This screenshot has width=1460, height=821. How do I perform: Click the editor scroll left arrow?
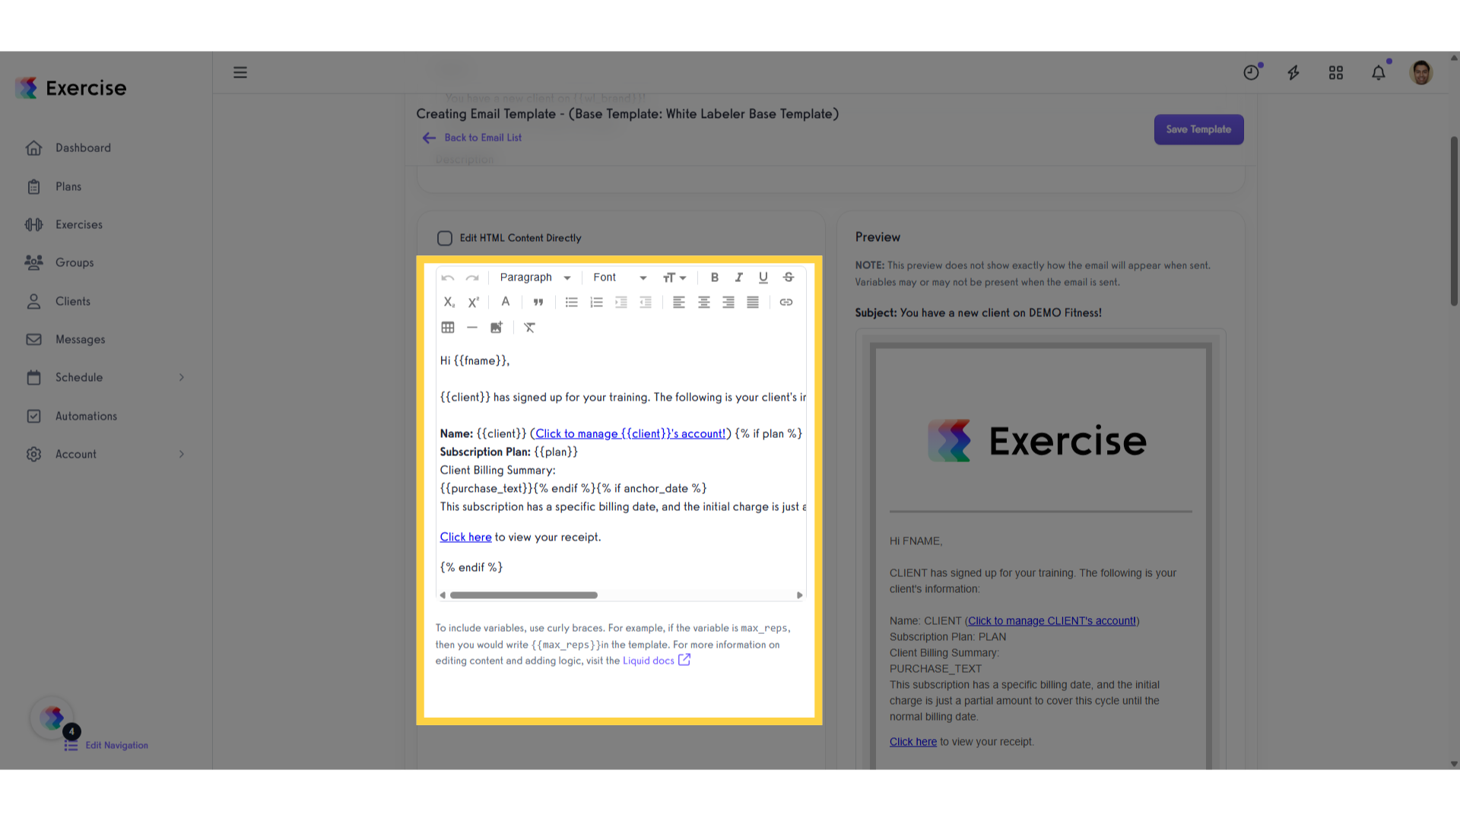pos(443,595)
